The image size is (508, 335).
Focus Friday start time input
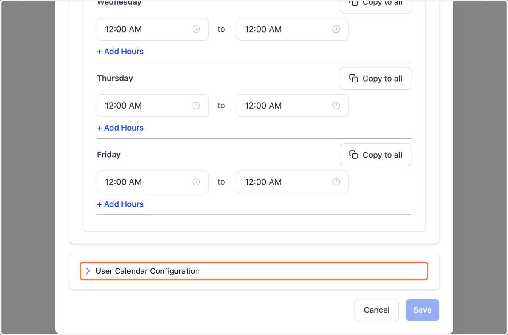[x=153, y=182]
